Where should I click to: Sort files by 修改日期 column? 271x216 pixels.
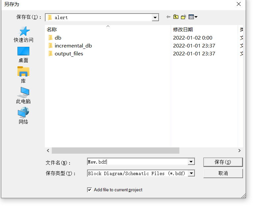tap(182, 29)
